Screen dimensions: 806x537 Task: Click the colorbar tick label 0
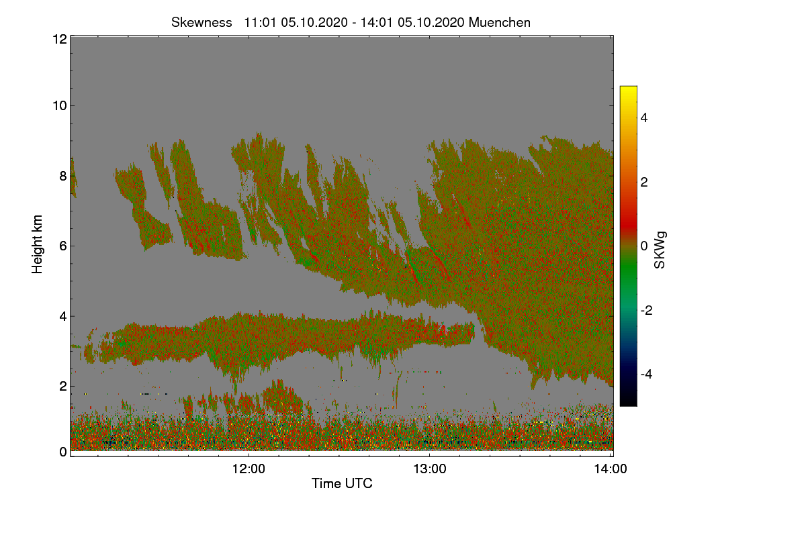point(645,246)
